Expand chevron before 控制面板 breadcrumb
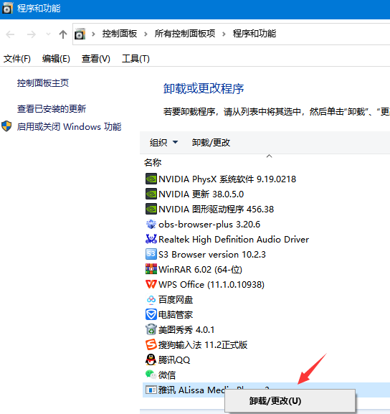Screen dimensions: 390x414 [x=93, y=34]
